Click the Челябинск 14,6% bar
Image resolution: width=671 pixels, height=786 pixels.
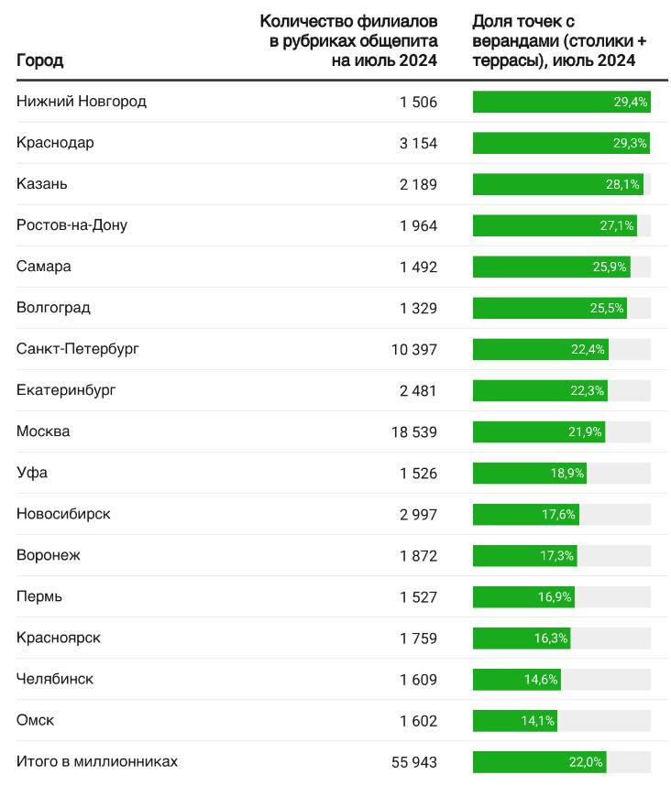(x=516, y=679)
